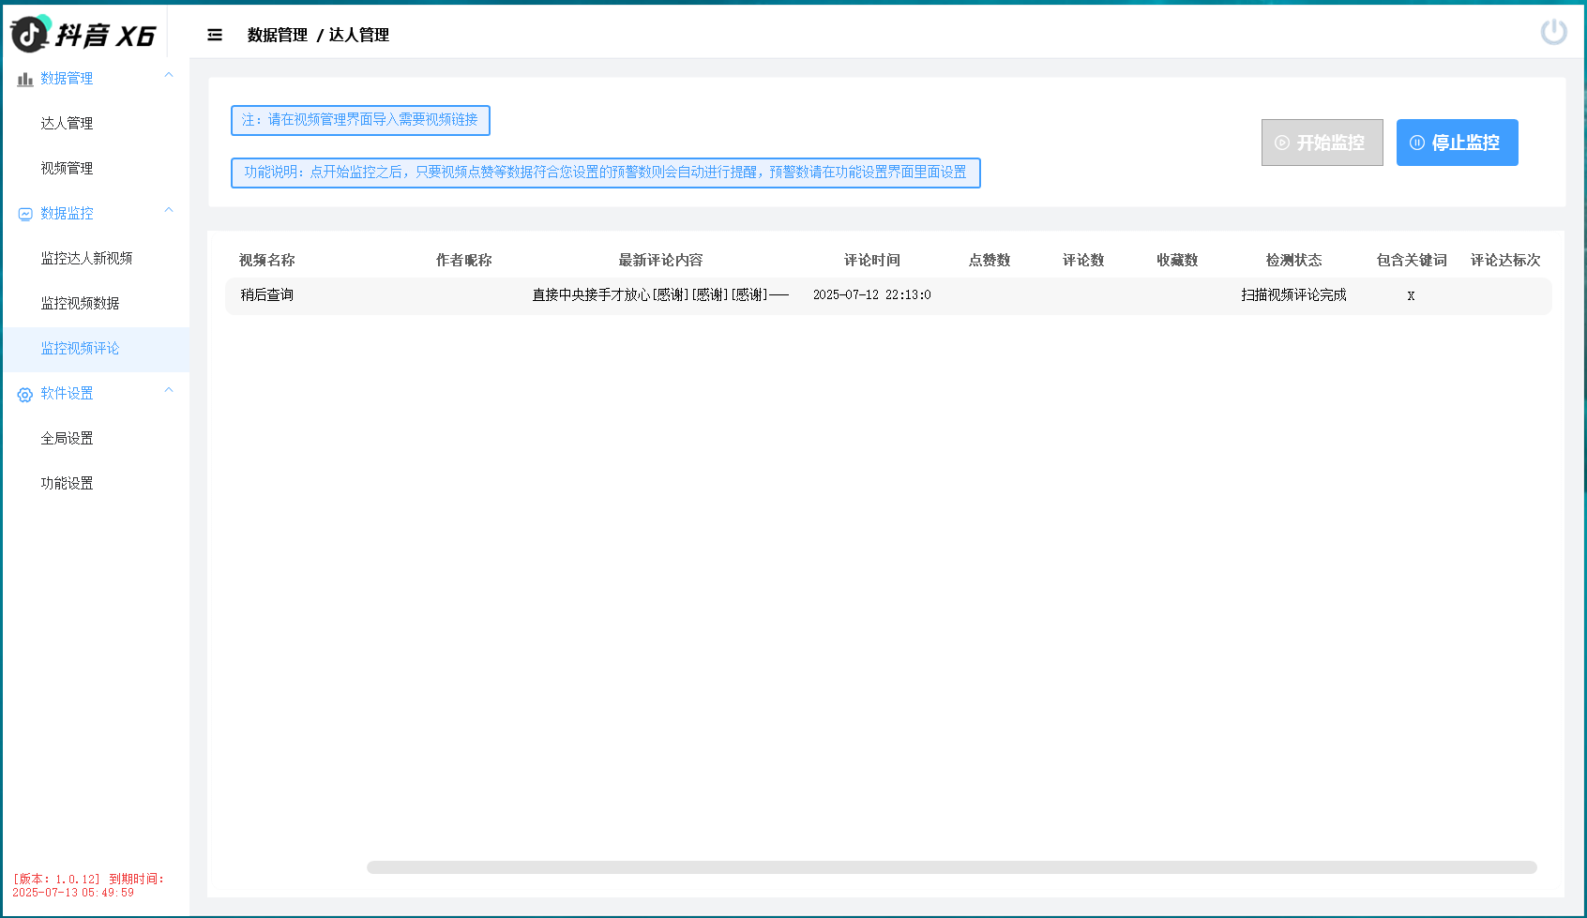
Task: Click the 评论达标次 column header
Action: [x=1505, y=261]
